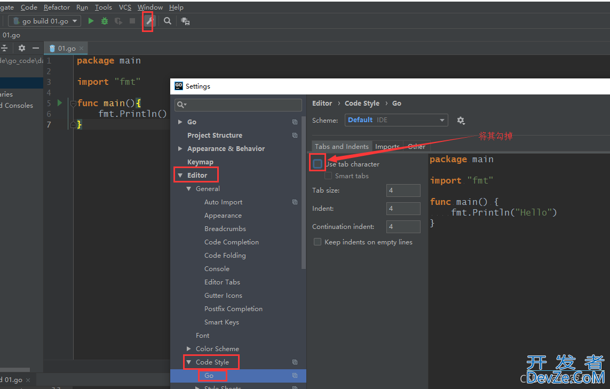Screen dimensions: 610x389
Task: Open project panel gear options
Action: click(22, 48)
